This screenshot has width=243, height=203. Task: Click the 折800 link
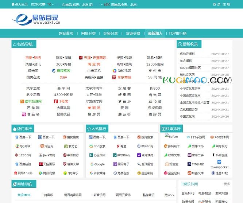click(155, 88)
